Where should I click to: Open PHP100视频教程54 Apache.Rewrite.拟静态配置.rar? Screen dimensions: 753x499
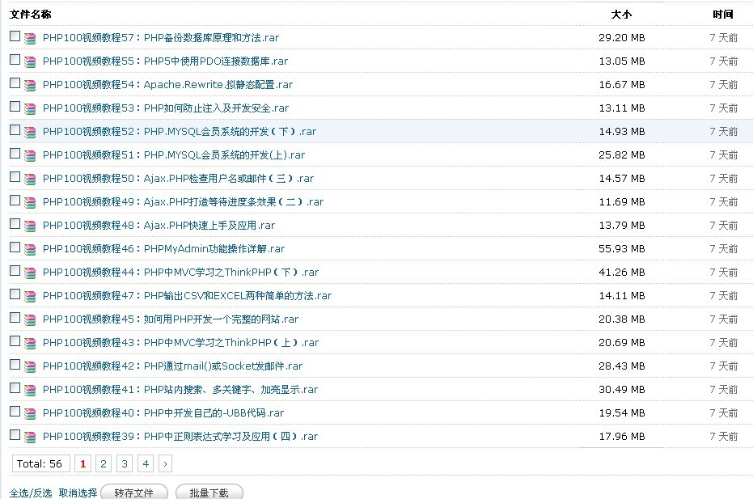pos(167,85)
